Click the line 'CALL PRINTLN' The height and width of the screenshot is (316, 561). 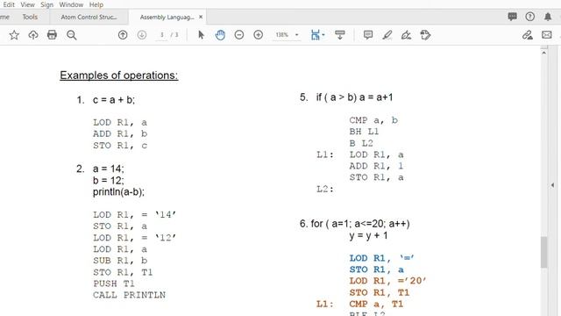pyautogui.click(x=129, y=295)
